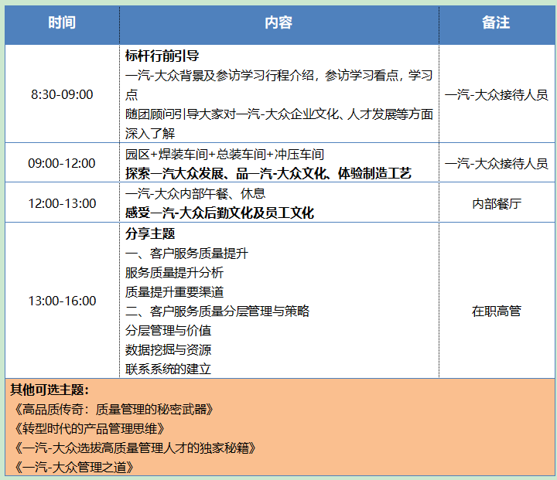Click the 内部餐厅 remark cell

point(497,203)
